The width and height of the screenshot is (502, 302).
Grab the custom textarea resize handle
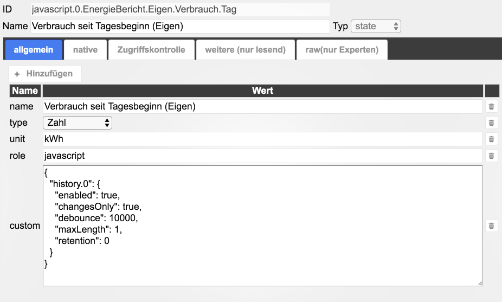coord(479,283)
